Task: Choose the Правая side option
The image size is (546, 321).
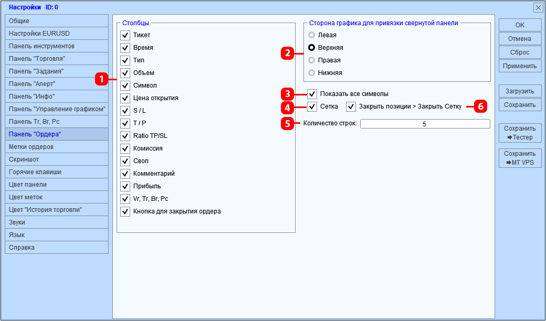Action: [312, 60]
